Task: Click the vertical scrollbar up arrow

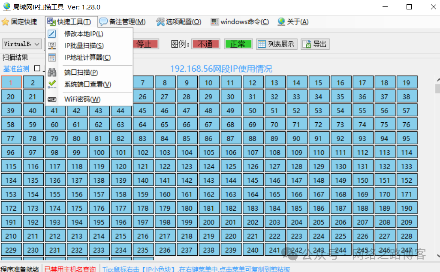Action: coord(438,80)
